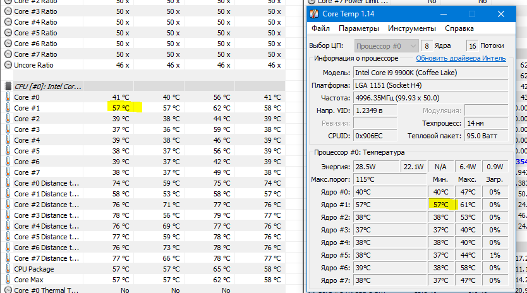
Task: Click the Частота field showing 4996.35МГц
Action: 430,98
